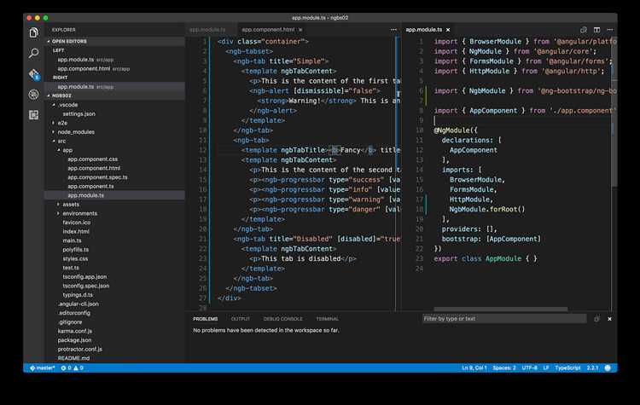Viewport: 640px width, 405px height.
Task: Change UTF-8 encoding in status bar
Action: 529,367
